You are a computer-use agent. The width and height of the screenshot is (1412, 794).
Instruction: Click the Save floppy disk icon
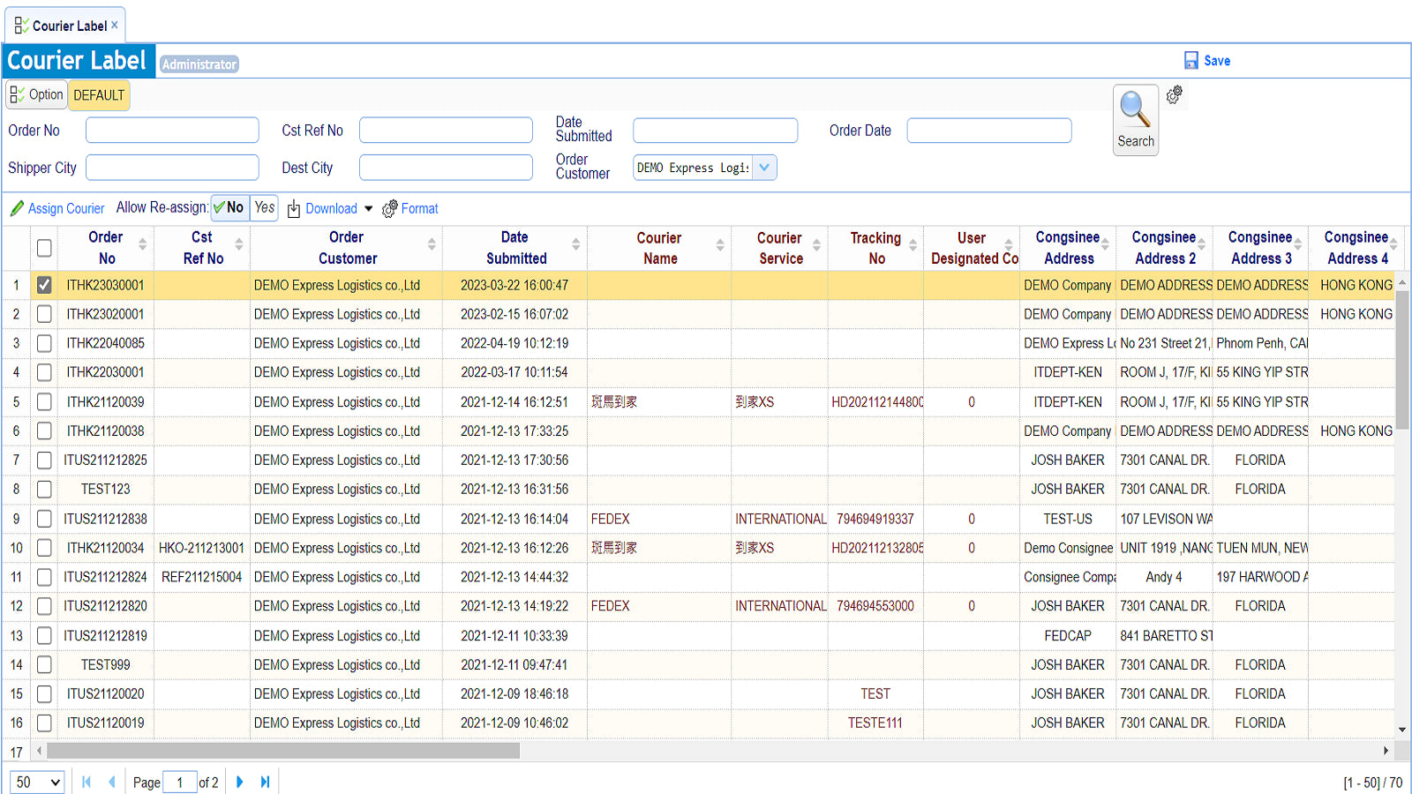pos(1191,60)
